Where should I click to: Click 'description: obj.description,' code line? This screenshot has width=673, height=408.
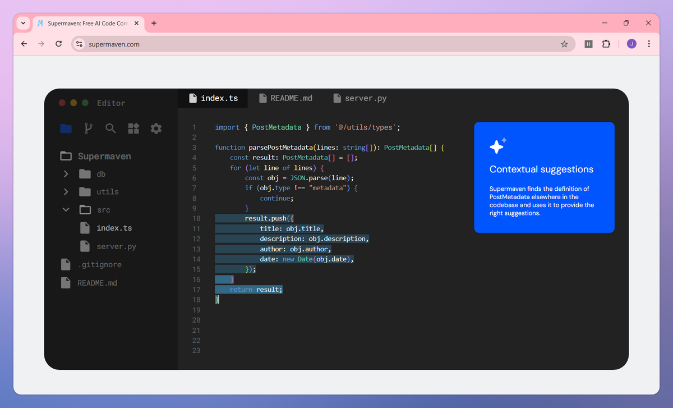(314, 239)
